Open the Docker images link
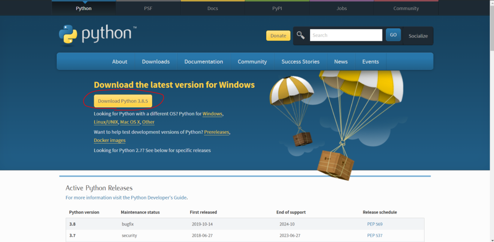Viewport: 494px width, 242px height. click(110, 140)
